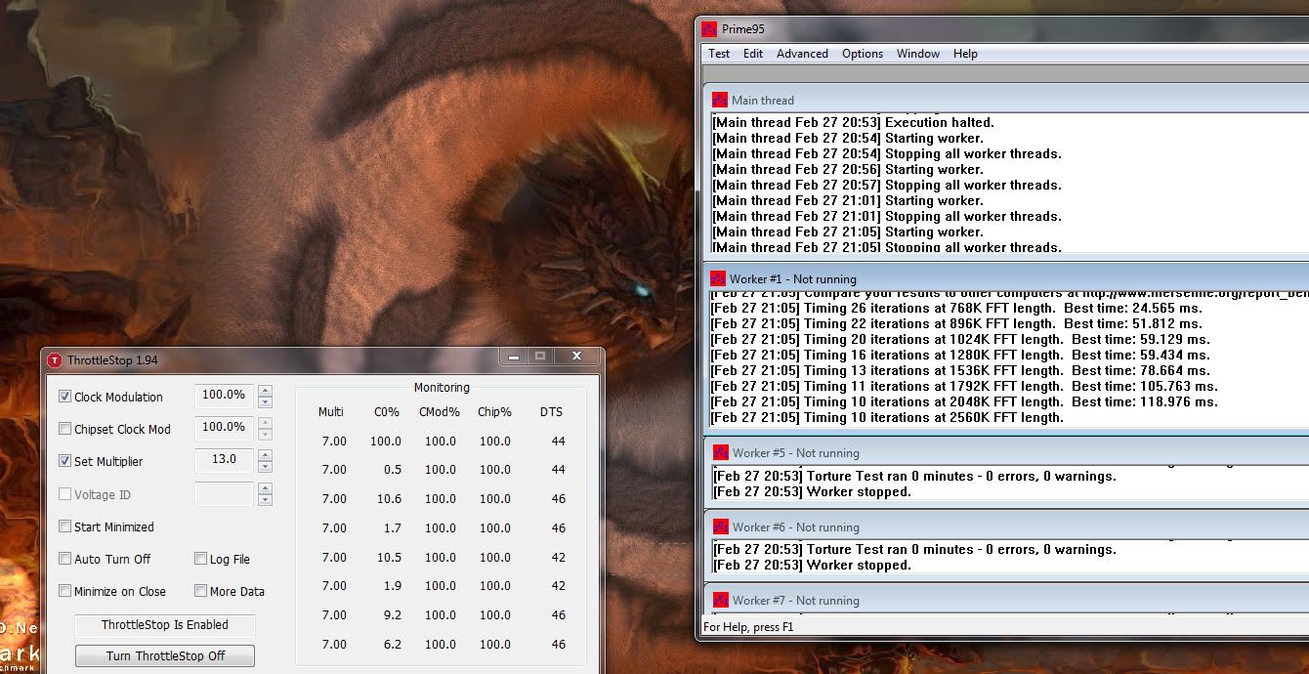The height and width of the screenshot is (674, 1309).
Task: Enable the Auto Turn Off checkbox
Action: pyautogui.click(x=65, y=559)
